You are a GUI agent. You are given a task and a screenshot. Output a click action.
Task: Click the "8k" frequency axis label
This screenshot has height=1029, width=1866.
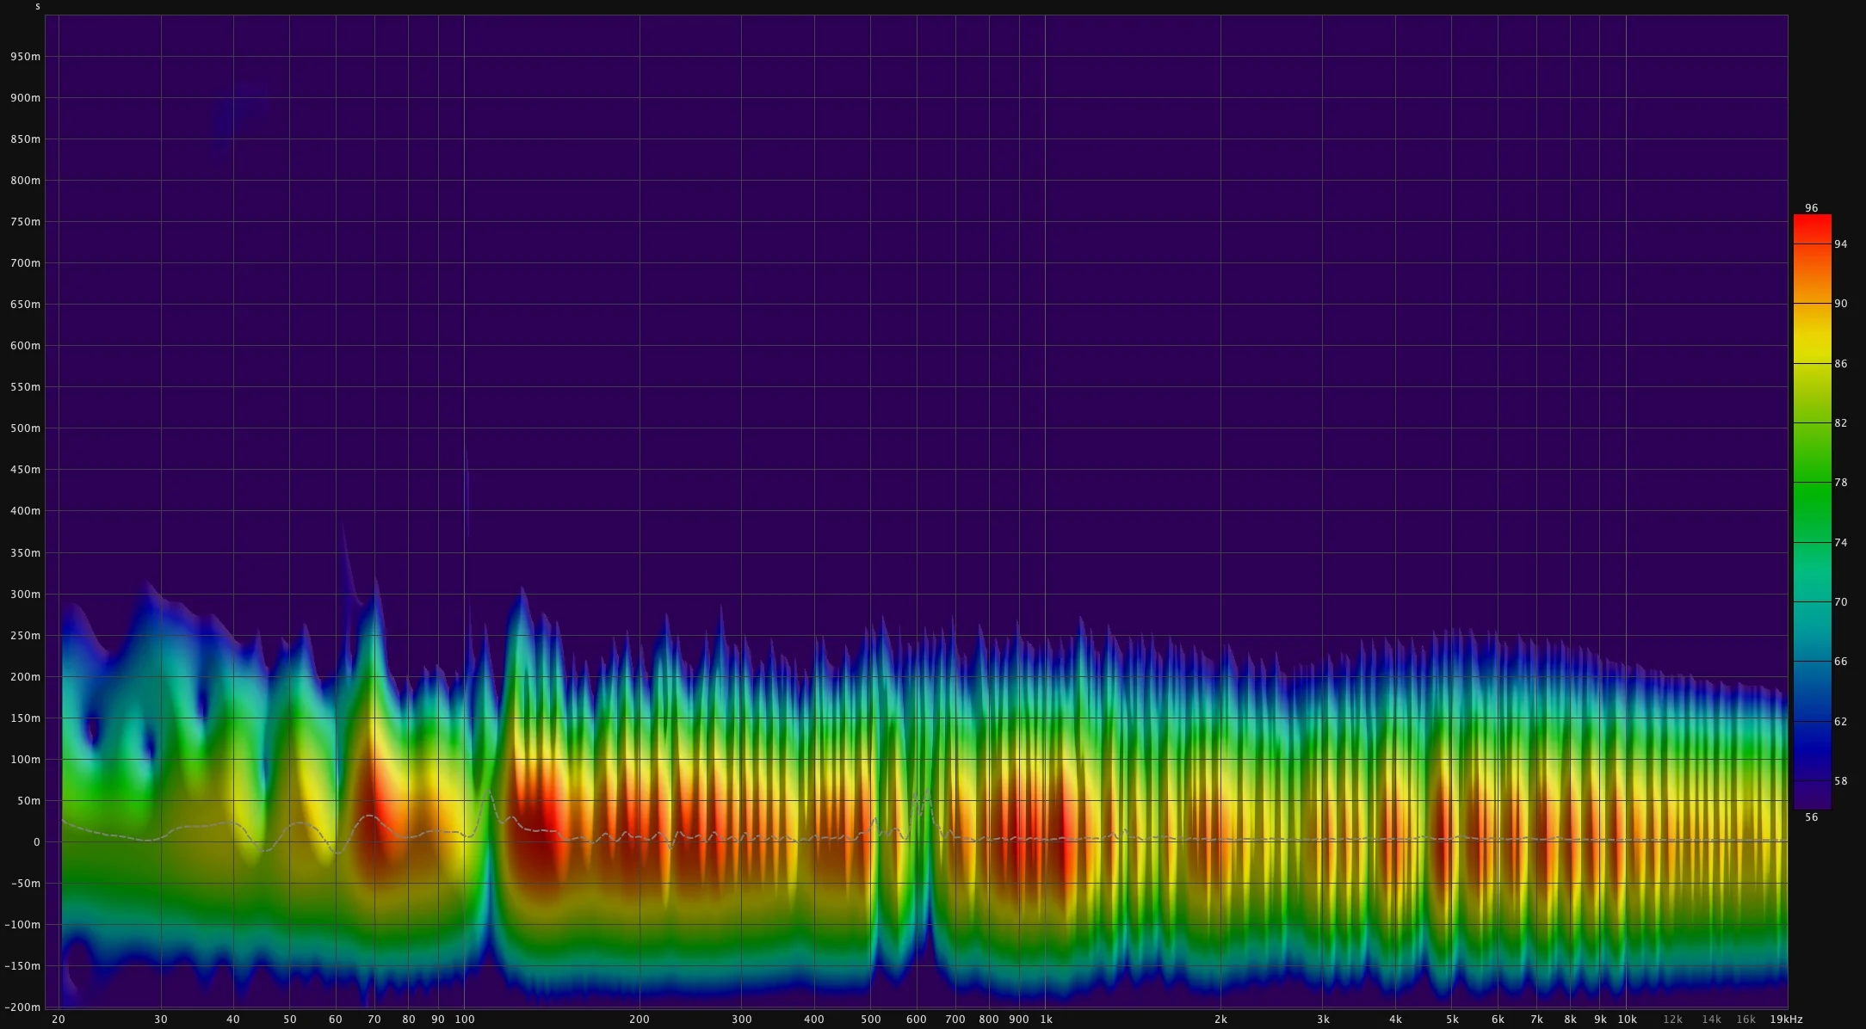coord(1571,1020)
